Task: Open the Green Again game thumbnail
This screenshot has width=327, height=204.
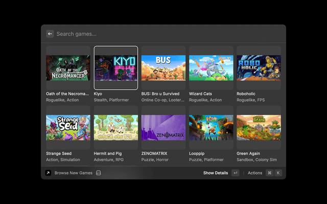Action: point(259,127)
